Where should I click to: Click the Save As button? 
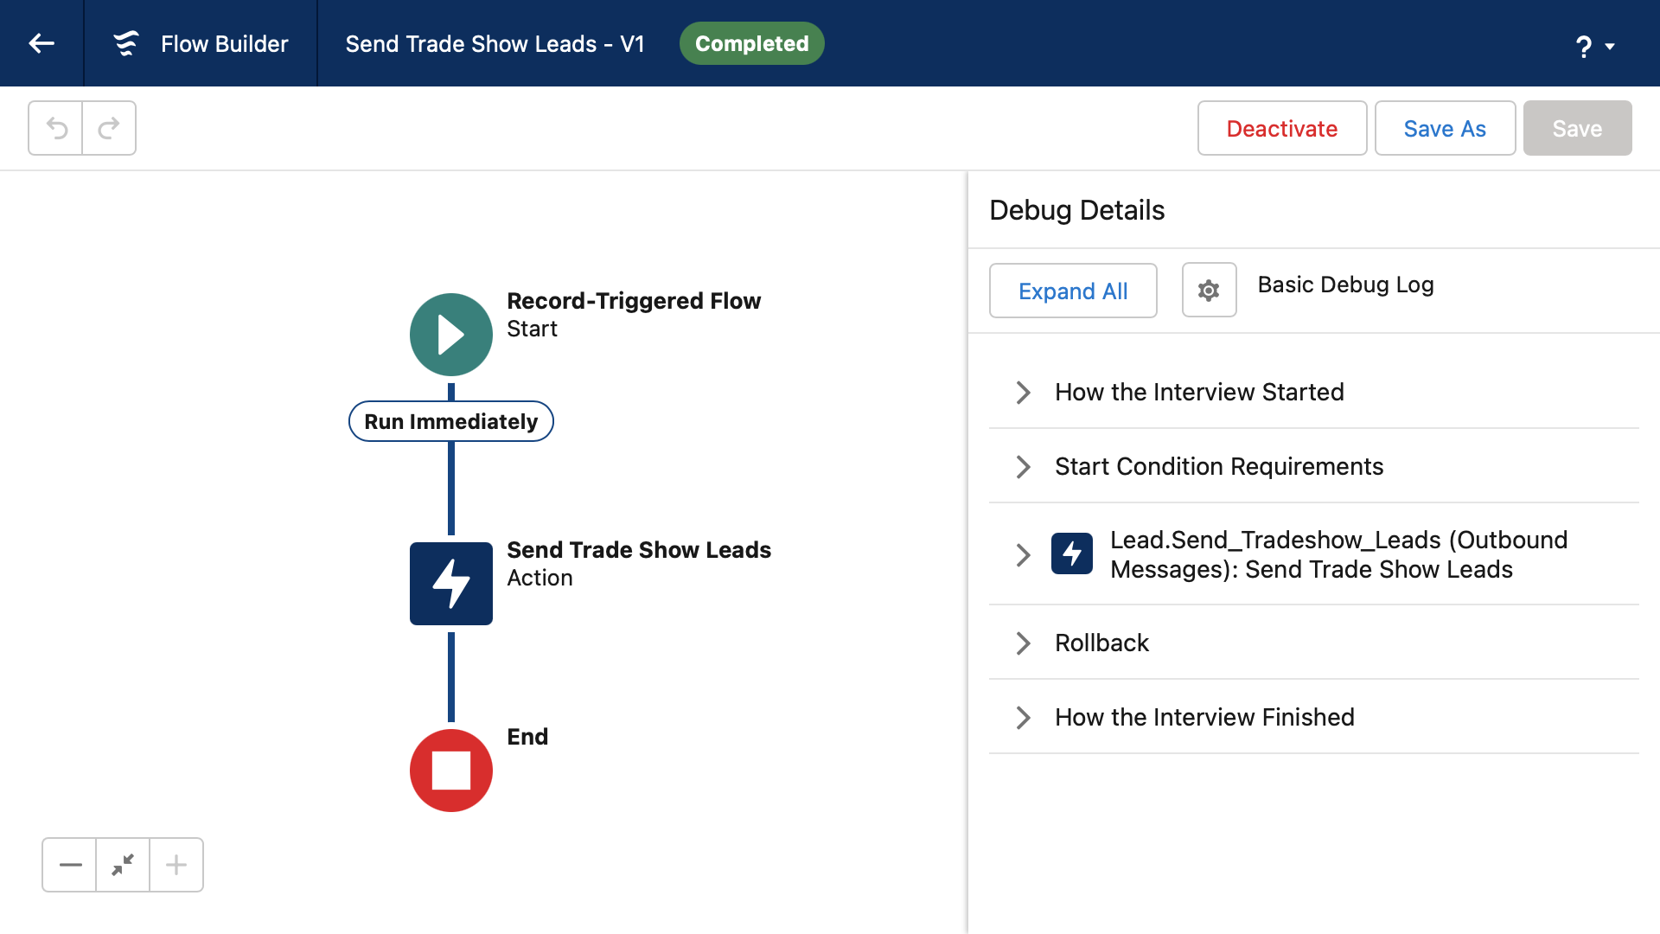click(1445, 128)
